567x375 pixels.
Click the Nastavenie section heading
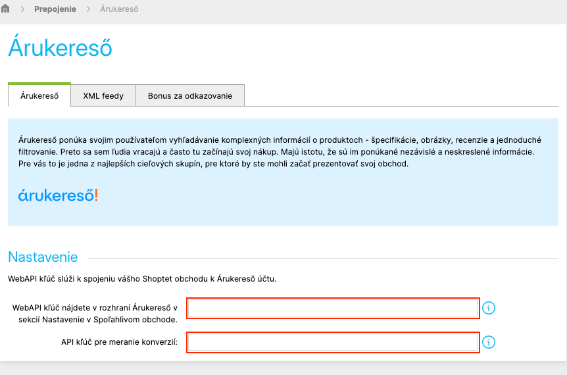coord(43,257)
